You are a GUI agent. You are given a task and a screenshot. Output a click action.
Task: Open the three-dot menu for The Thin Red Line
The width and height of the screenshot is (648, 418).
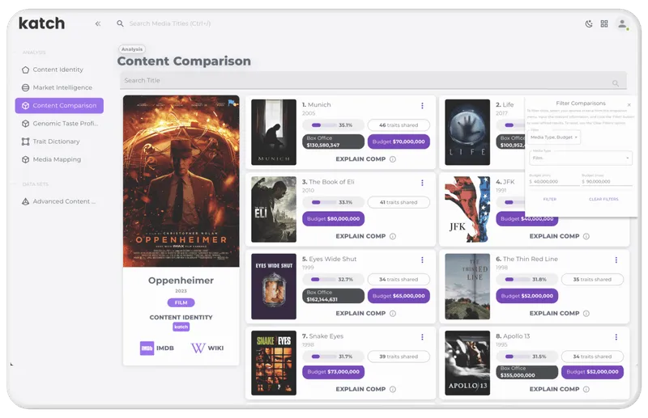coord(616,260)
